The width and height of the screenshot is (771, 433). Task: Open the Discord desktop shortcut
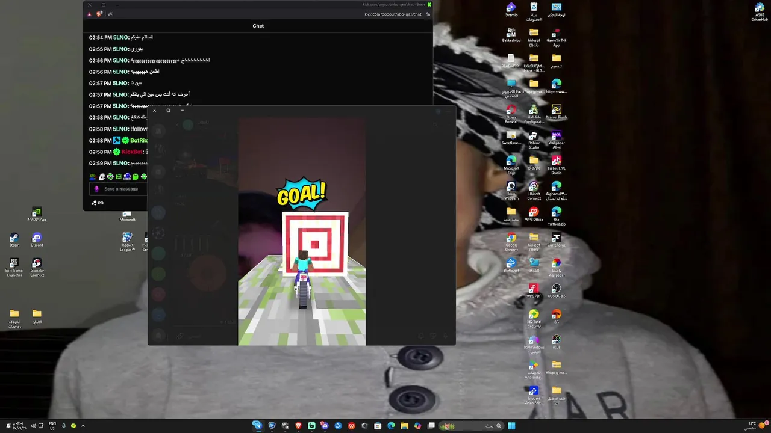[37, 240]
